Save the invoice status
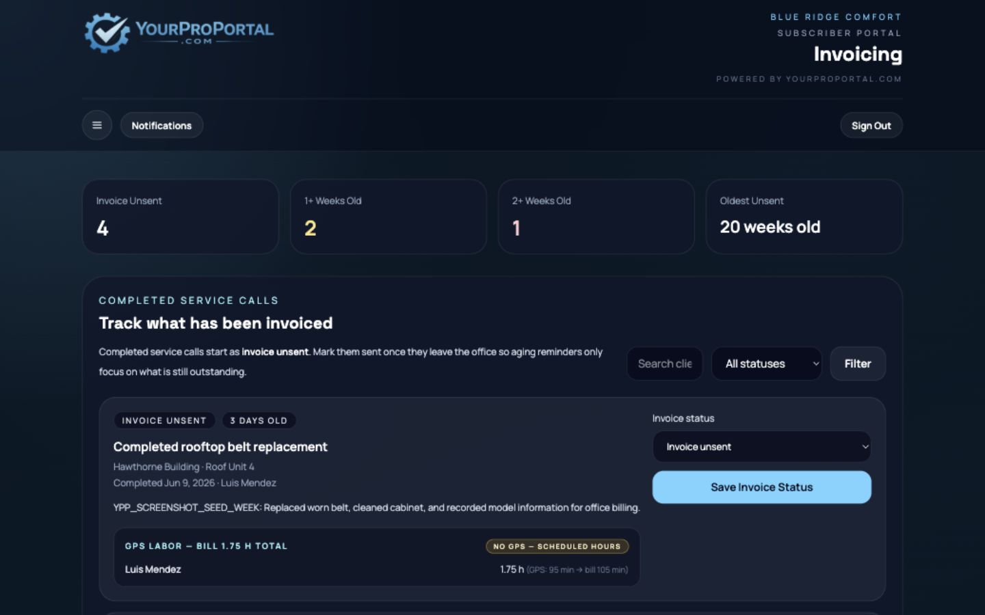985x615 pixels. (761, 487)
